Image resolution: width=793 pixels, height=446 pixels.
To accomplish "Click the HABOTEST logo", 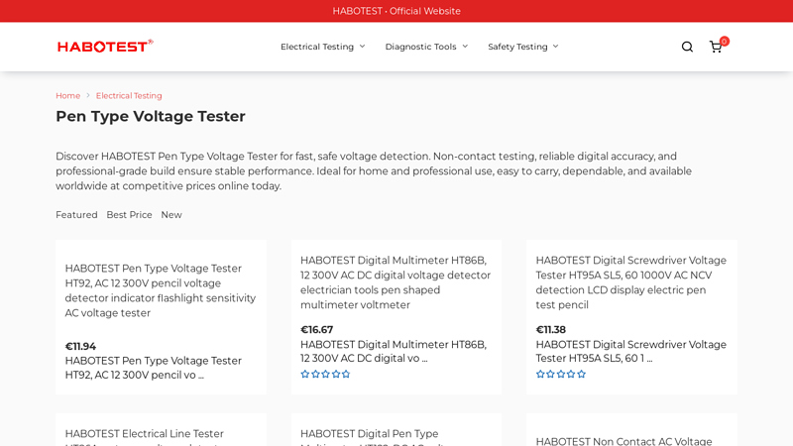I will pos(105,46).
